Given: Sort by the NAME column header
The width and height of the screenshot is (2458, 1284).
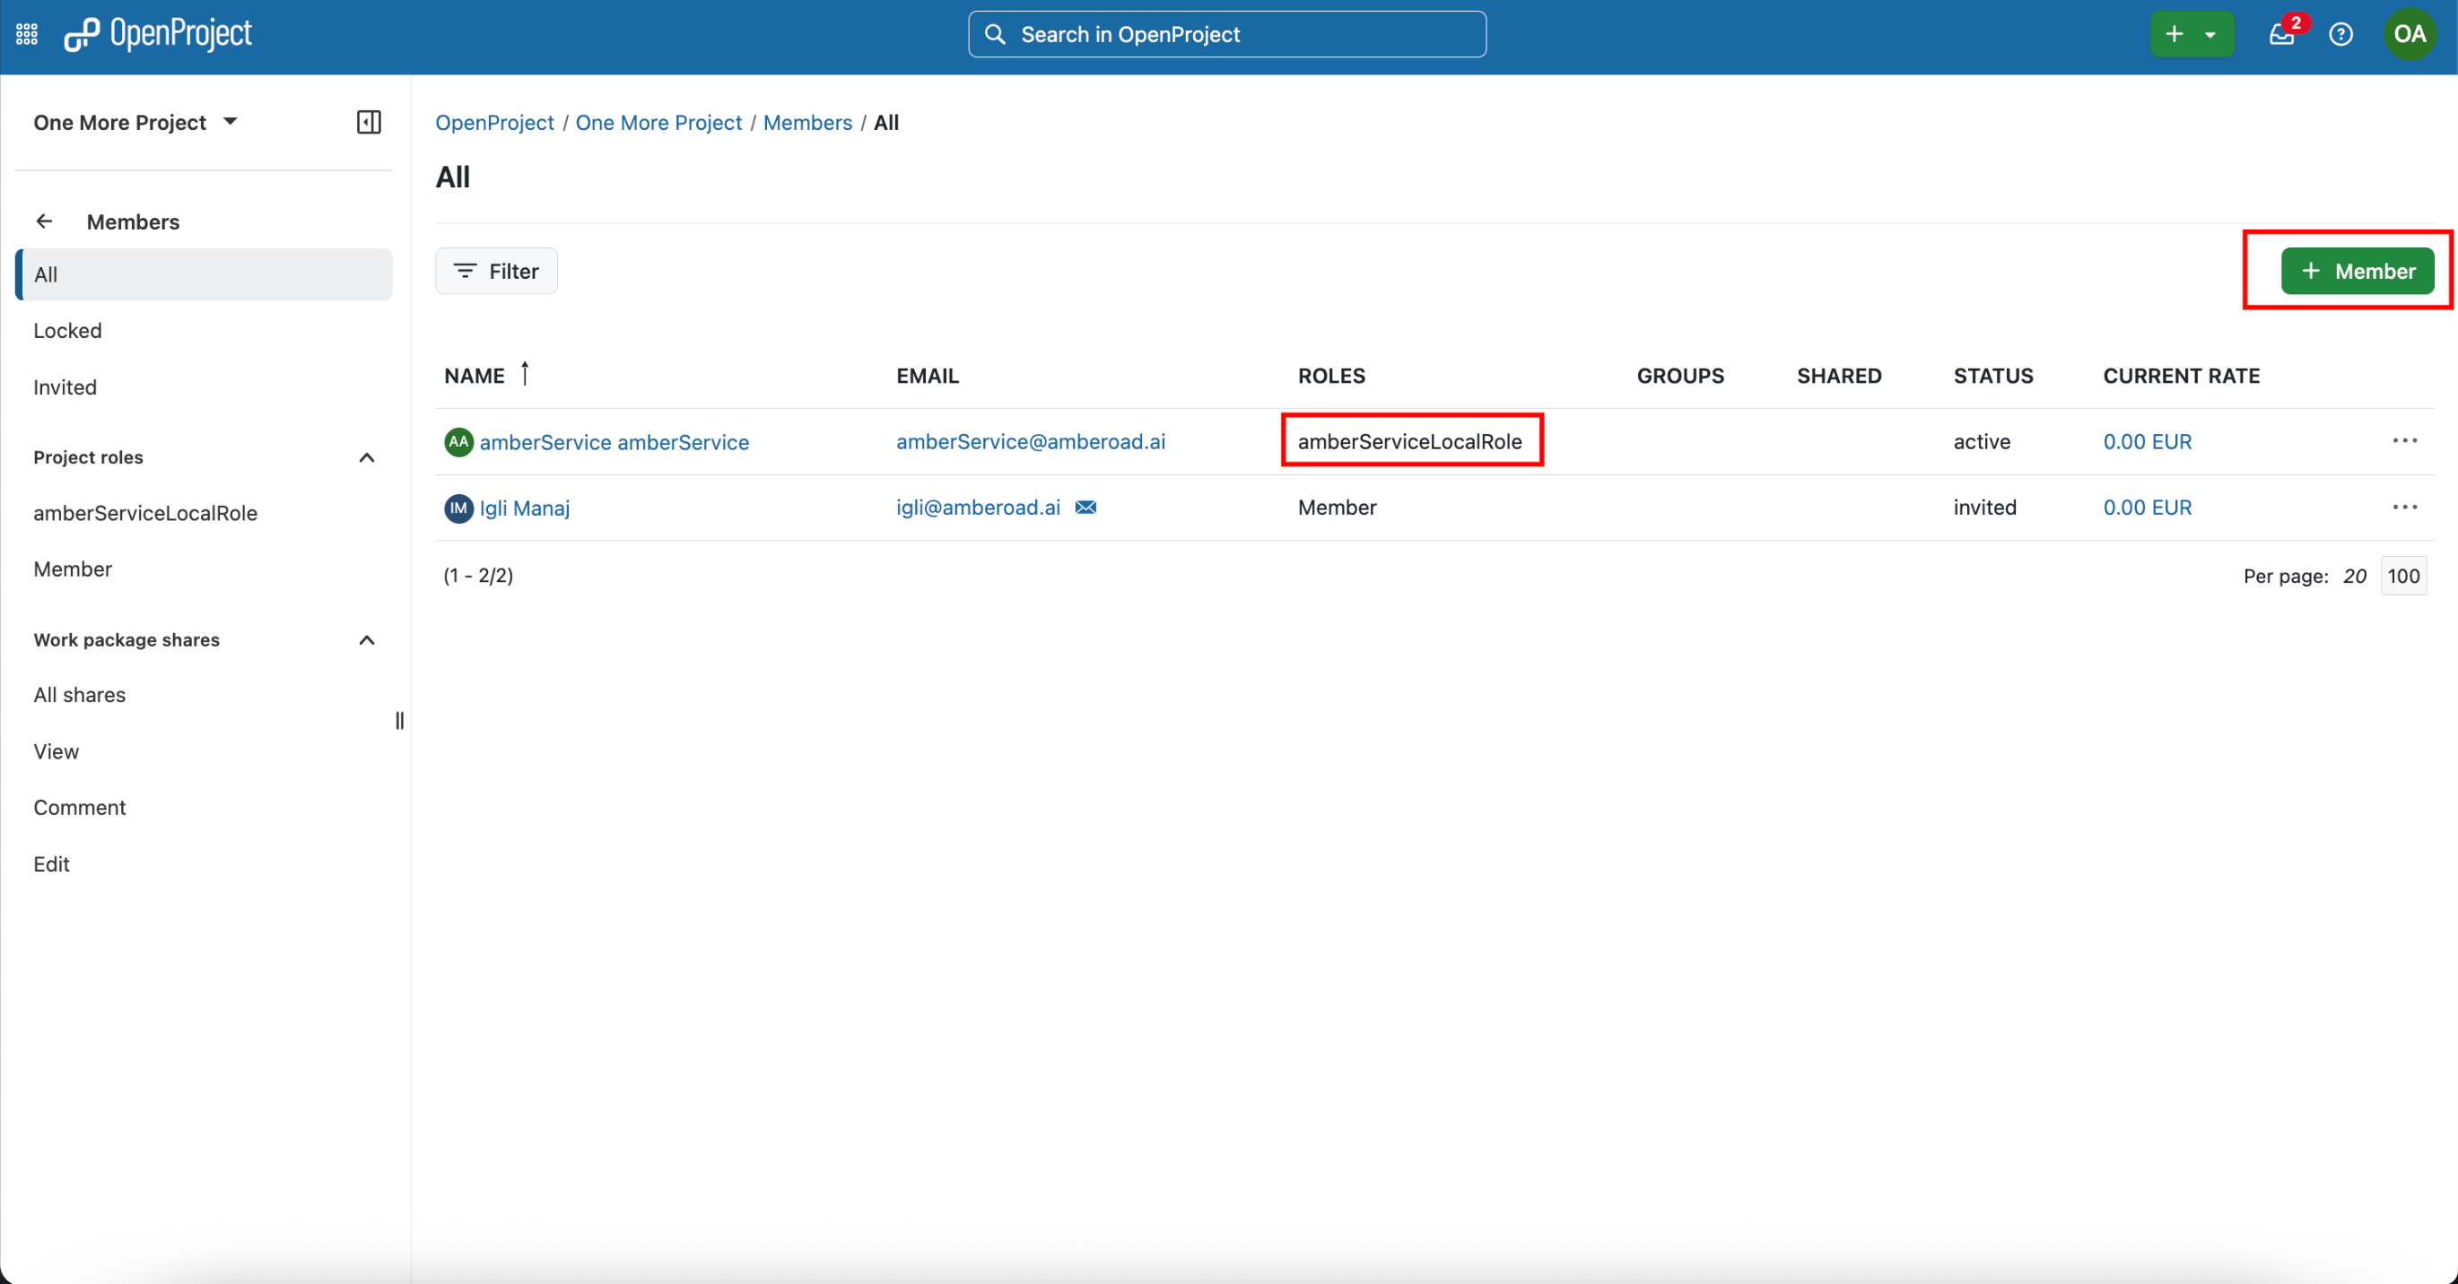Looking at the screenshot, I should [x=475, y=375].
